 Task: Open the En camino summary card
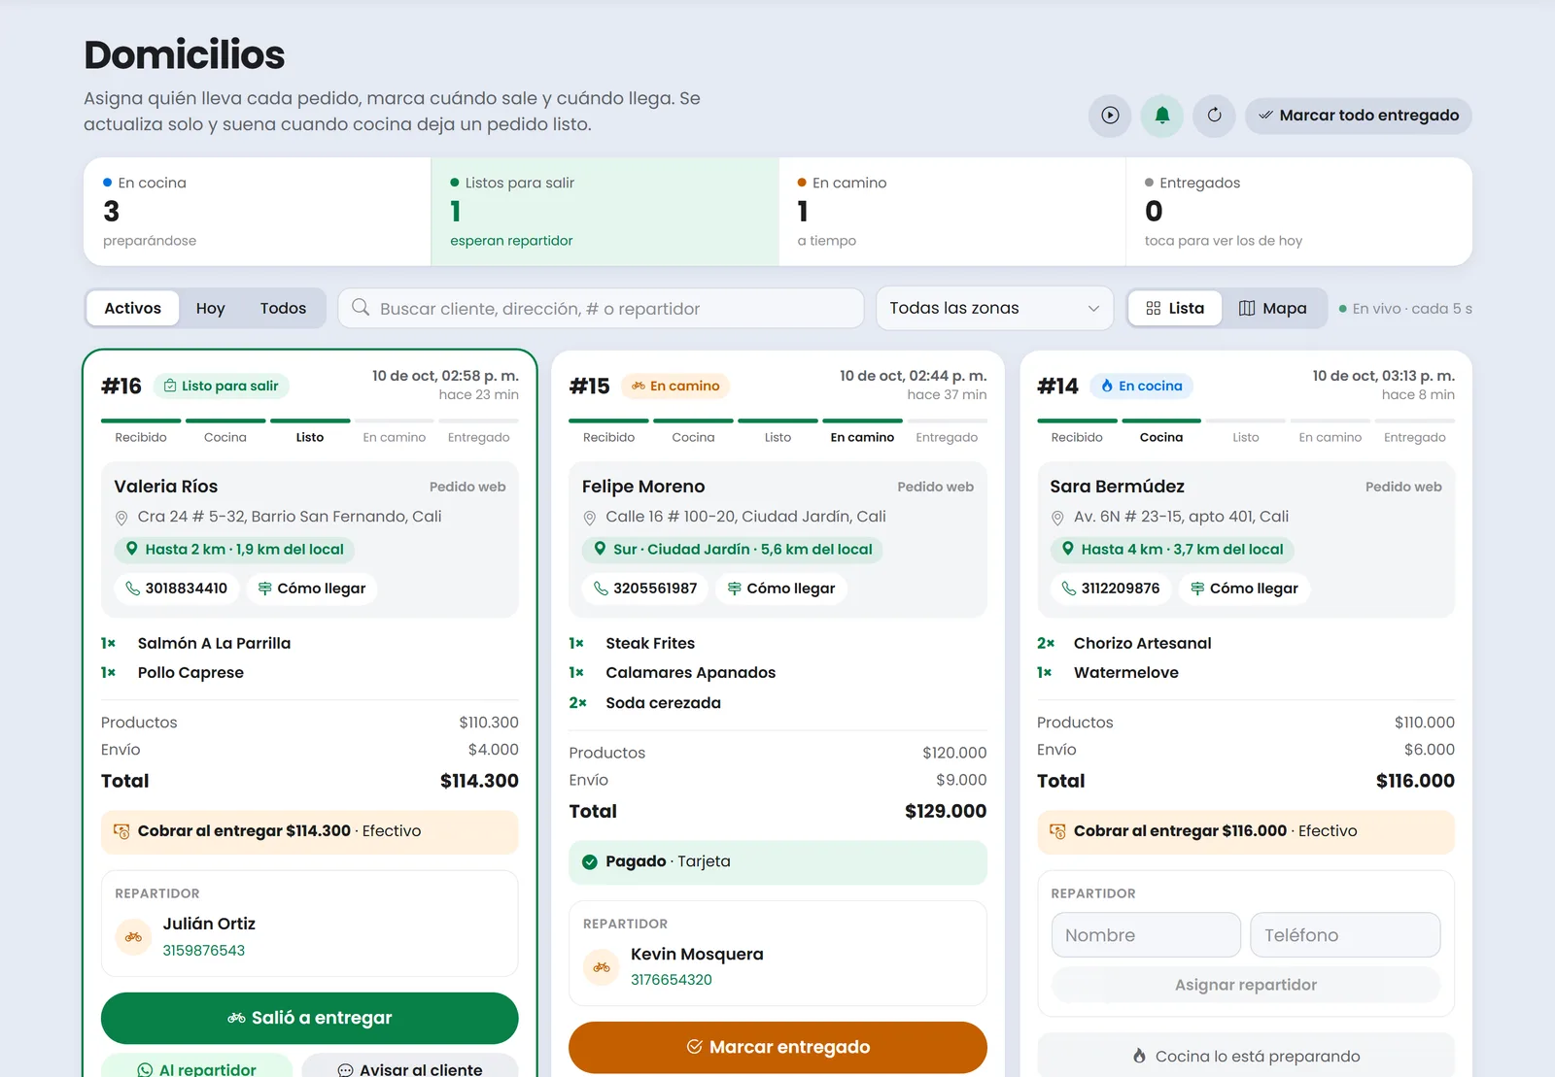click(952, 212)
